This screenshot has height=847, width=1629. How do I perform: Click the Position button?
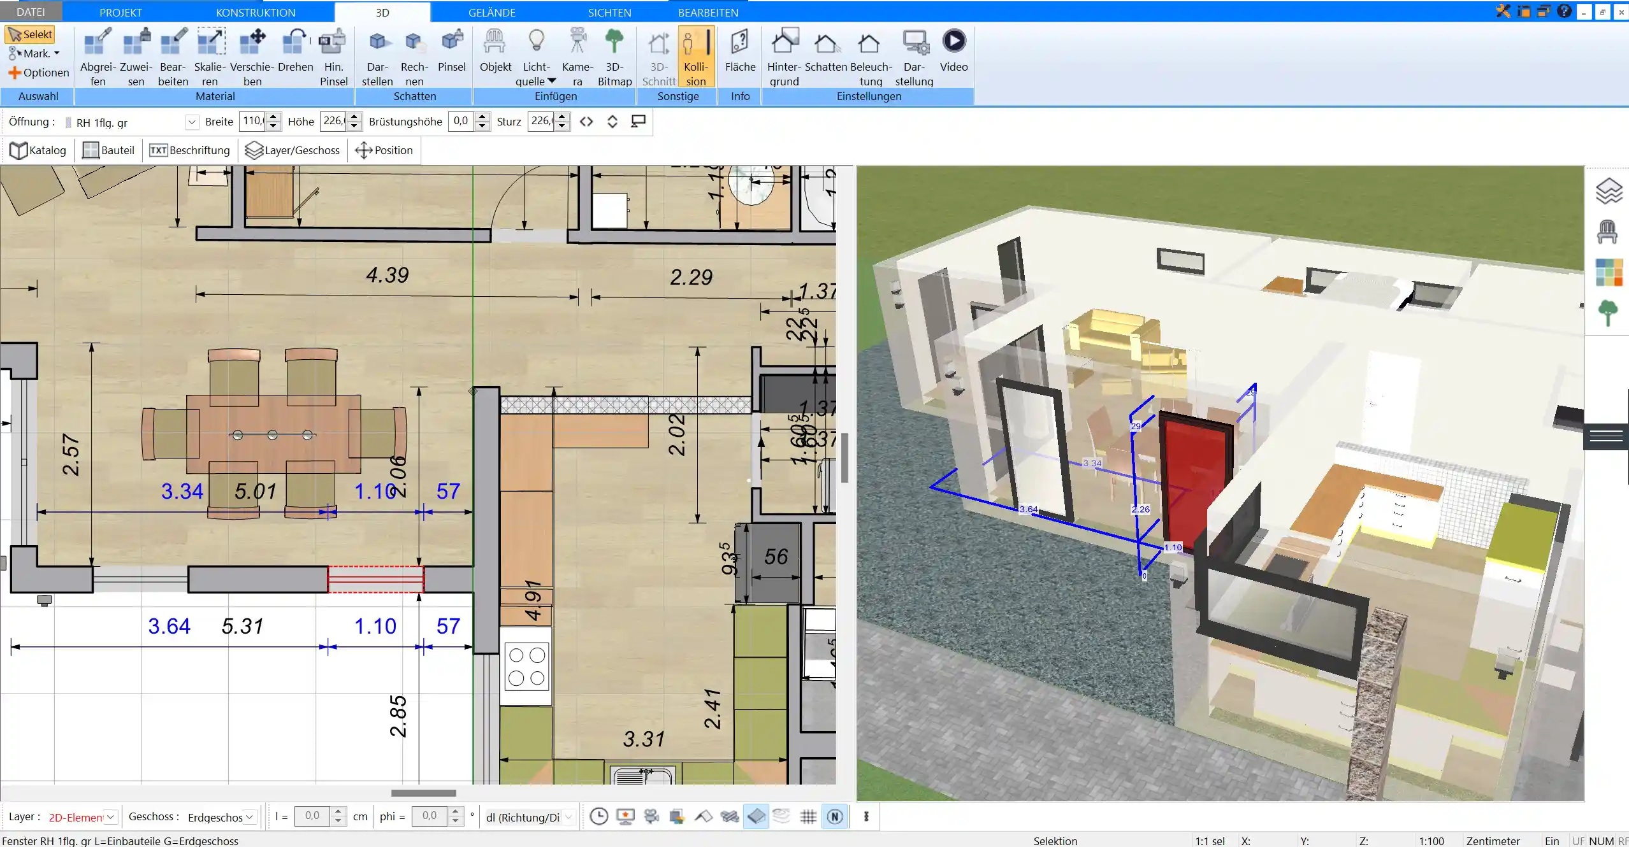(x=384, y=150)
